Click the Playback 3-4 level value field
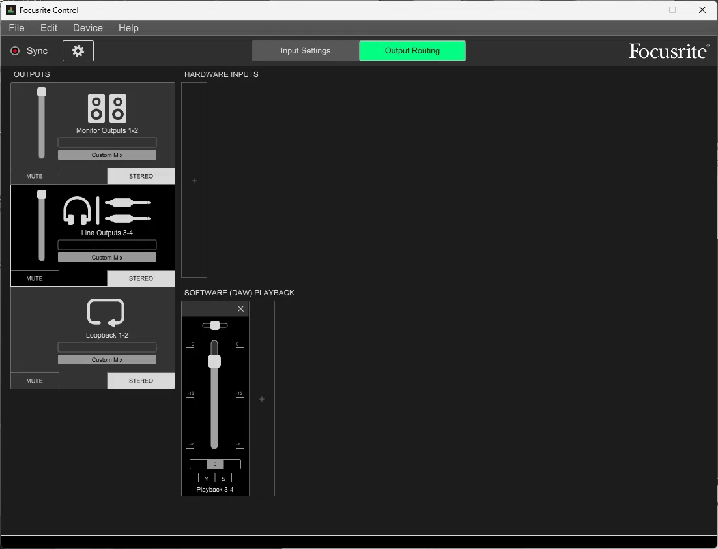The image size is (718, 549). pos(215,464)
